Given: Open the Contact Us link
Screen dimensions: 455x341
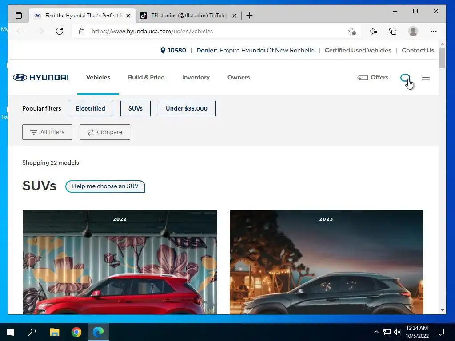Looking at the screenshot, I should (x=418, y=51).
